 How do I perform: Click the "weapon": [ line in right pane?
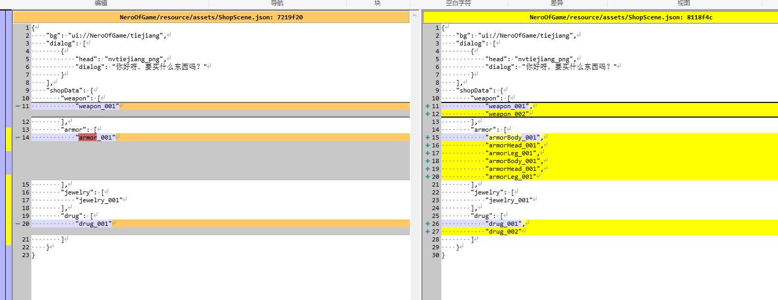coord(610,98)
